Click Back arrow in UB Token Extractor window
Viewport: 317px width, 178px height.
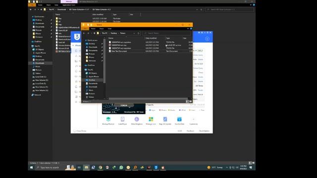[x=31, y=9]
